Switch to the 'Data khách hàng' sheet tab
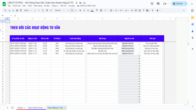The width and height of the screenshot is (196, 110). click(36, 108)
